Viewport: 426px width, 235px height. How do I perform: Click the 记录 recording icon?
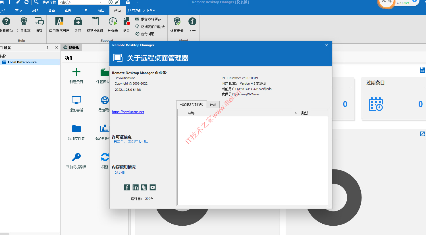(x=126, y=21)
